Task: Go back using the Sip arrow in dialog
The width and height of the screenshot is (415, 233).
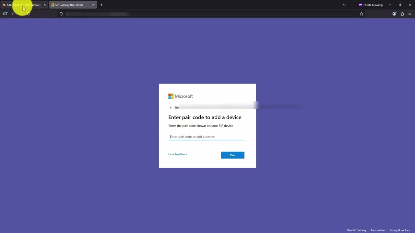Action: pyautogui.click(x=171, y=107)
